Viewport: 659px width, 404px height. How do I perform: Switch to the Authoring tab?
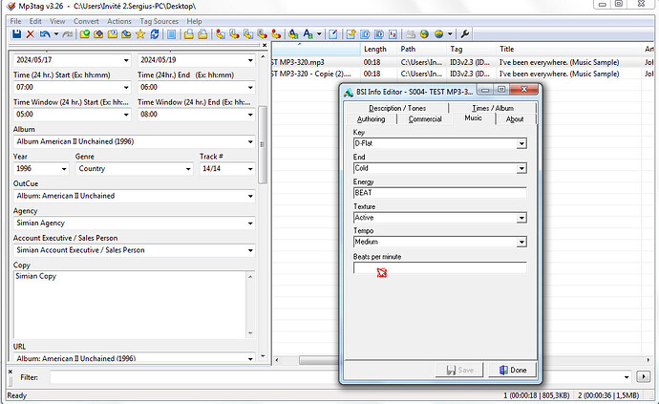[371, 119]
